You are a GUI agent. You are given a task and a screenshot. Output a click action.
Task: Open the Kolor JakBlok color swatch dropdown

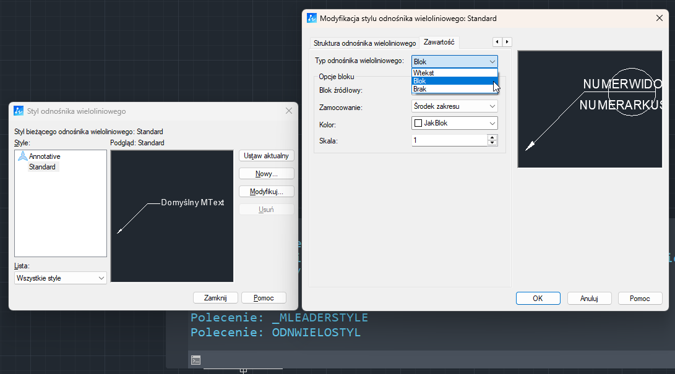[454, 123]
